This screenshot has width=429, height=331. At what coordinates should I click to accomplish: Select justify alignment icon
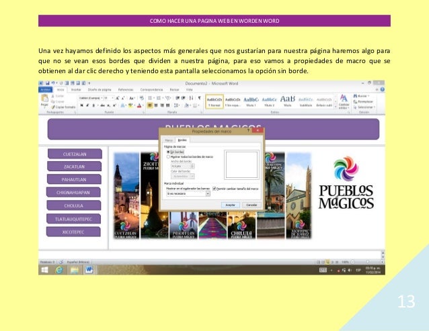click(x=167, y=105)
